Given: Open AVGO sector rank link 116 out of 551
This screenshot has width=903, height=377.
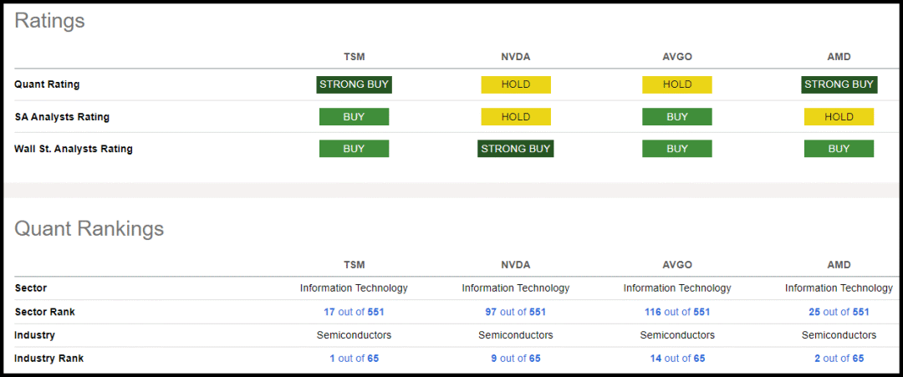Looking at the screenshot, I should [677, 312].
